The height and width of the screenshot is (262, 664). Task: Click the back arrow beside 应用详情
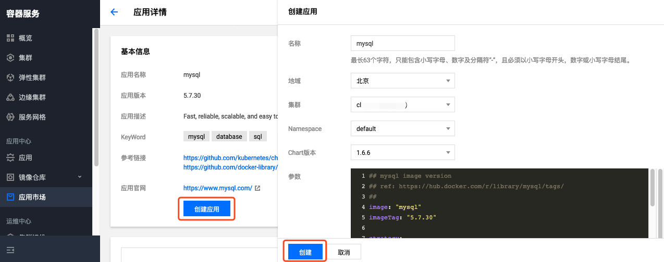pos(115,12)
